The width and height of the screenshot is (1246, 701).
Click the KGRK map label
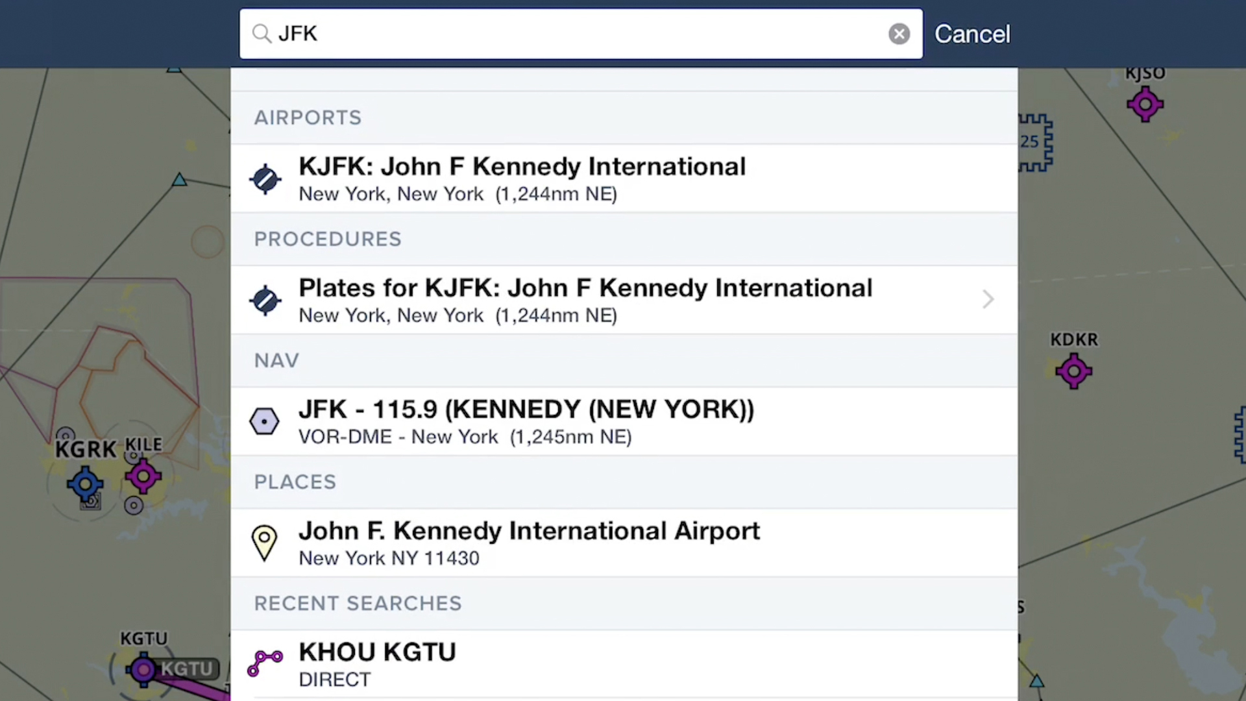(x=86, y=449)
